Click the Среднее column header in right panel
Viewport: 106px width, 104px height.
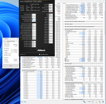pos(100,3)
